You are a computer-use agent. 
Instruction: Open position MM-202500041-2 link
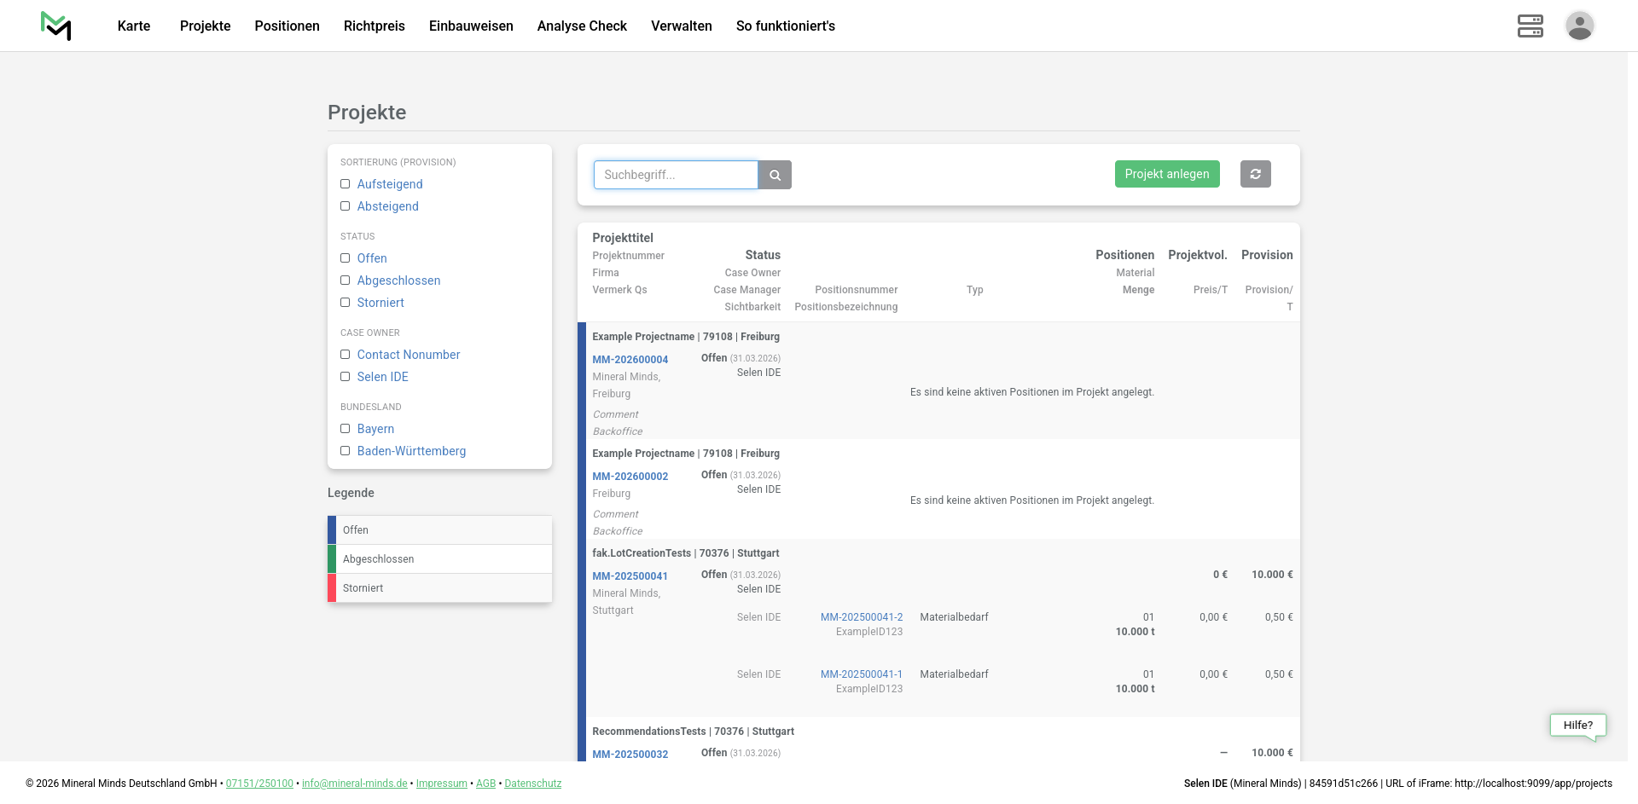pos(861,617)
